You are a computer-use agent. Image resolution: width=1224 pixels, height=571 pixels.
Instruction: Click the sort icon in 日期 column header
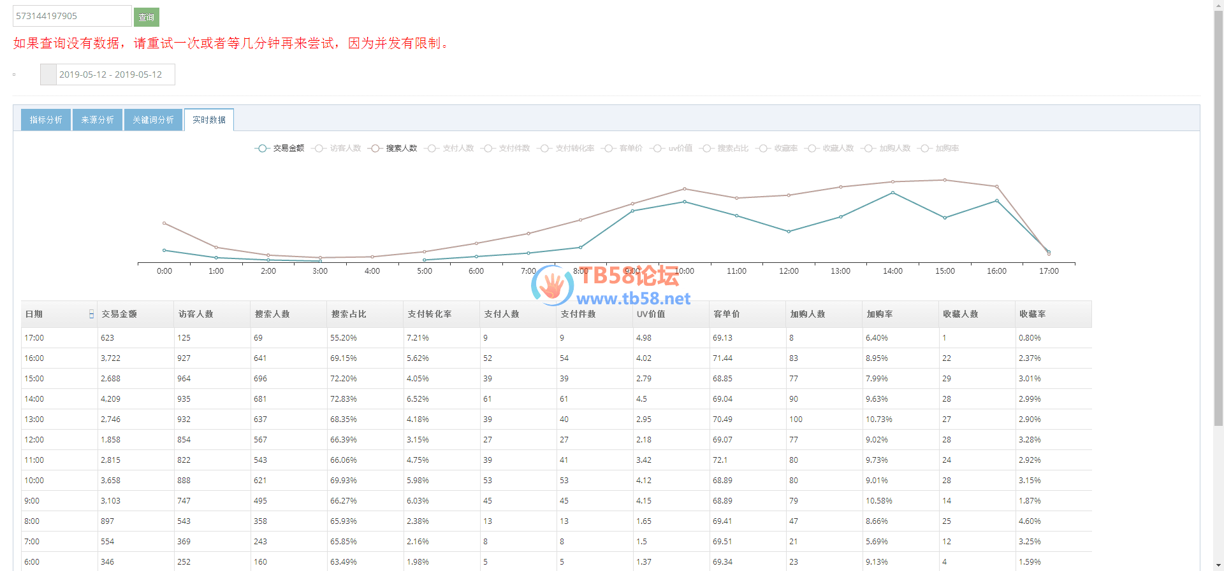91,314
